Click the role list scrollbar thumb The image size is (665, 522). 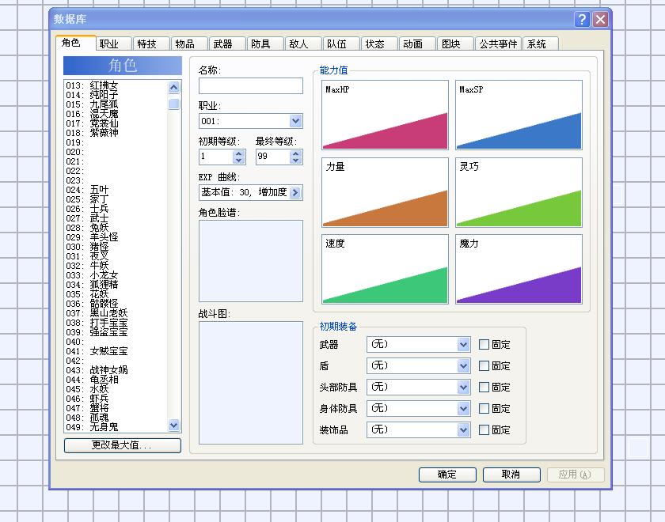pyautogui.click(x=174, y=104)
